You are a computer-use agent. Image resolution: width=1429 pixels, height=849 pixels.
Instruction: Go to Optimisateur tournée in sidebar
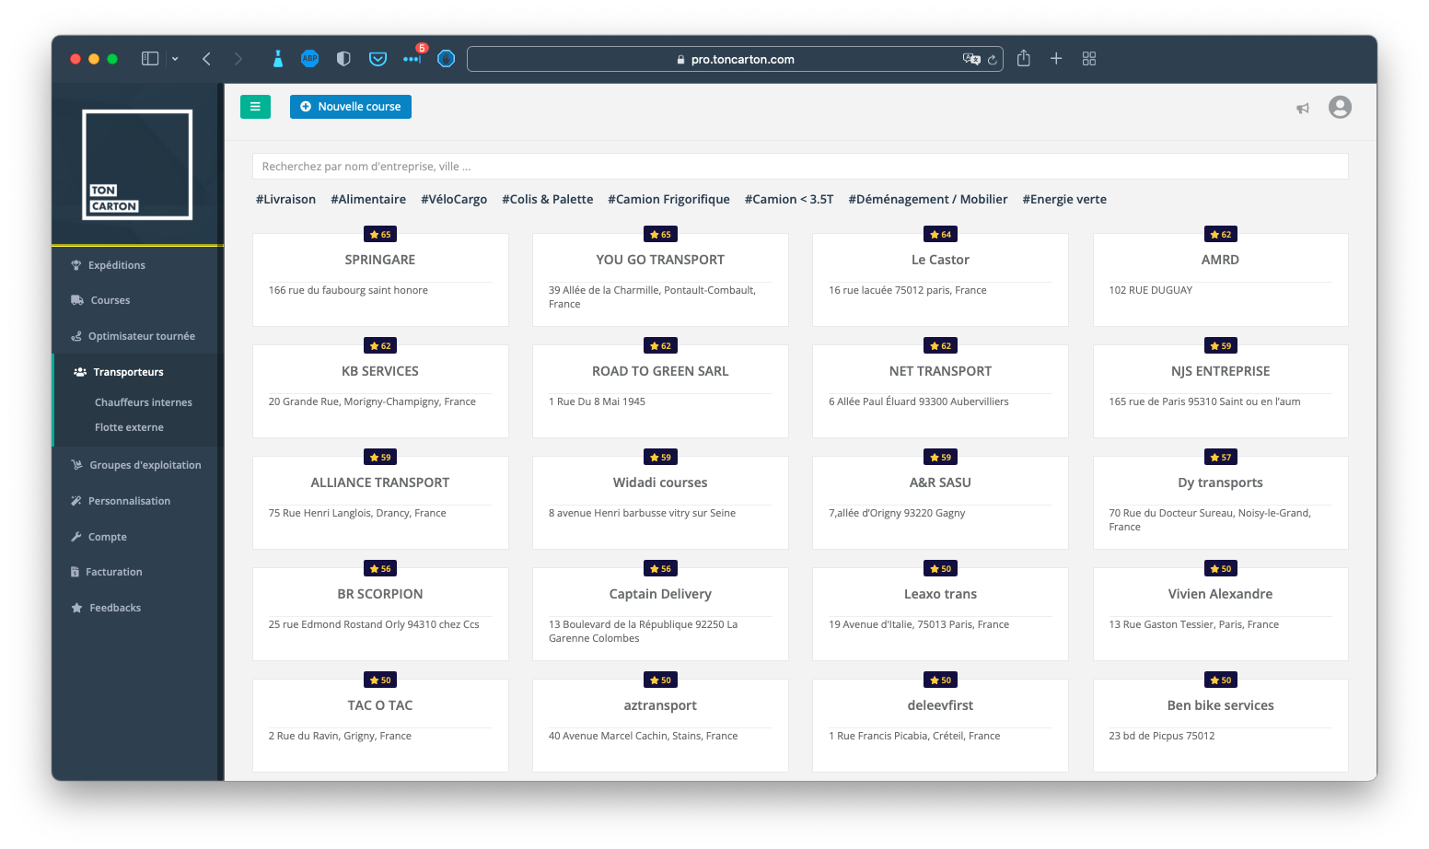[x=141, y=336]
